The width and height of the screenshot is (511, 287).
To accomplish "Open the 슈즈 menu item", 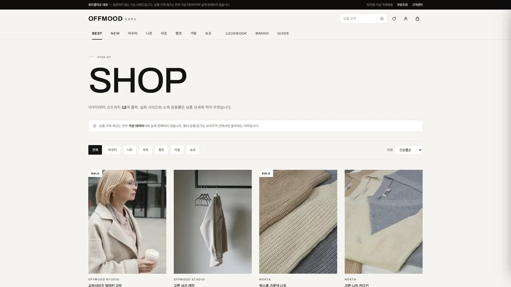I will [x=208, y=33].
